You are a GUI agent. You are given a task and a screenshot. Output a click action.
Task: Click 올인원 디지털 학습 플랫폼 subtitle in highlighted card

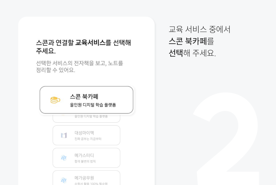93,105
